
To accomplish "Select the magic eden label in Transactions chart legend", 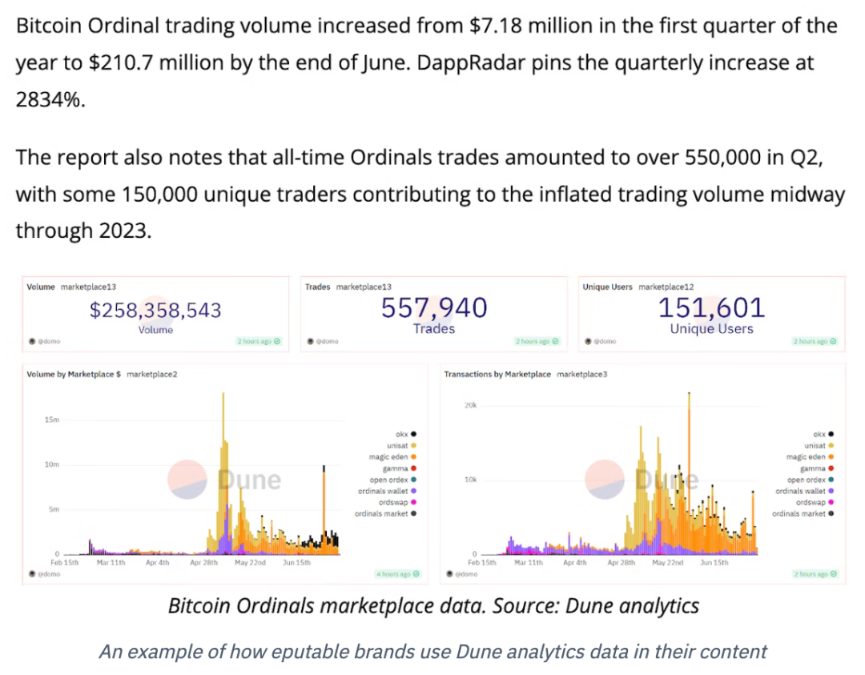I will [x=806, y=456].
